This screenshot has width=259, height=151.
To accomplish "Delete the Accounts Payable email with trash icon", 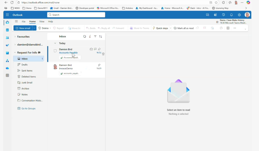I will tap(103, 54).
